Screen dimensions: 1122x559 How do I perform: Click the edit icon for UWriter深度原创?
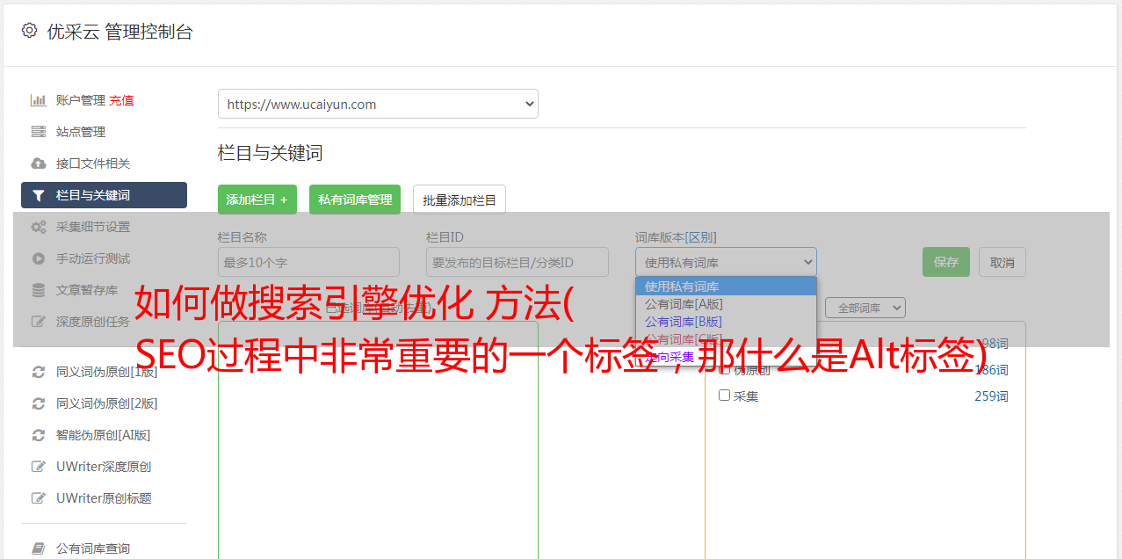[38, 467]
